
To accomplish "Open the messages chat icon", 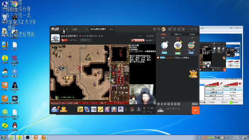I will tap(179, 29).
